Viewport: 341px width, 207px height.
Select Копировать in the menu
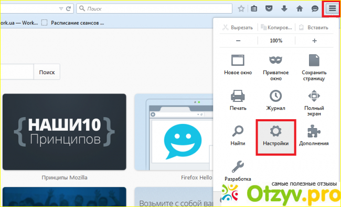276,28
